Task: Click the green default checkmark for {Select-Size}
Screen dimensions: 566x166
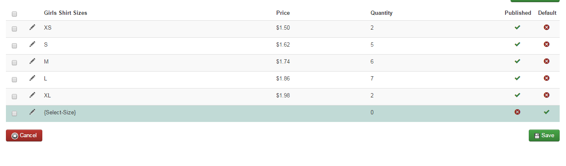Action: 547,112
